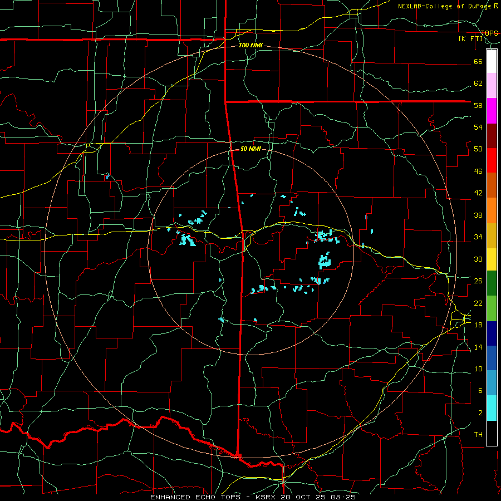501x501 pixels.
Task: Click the light green swatch between 22 and 18
Action: point(492,308)
